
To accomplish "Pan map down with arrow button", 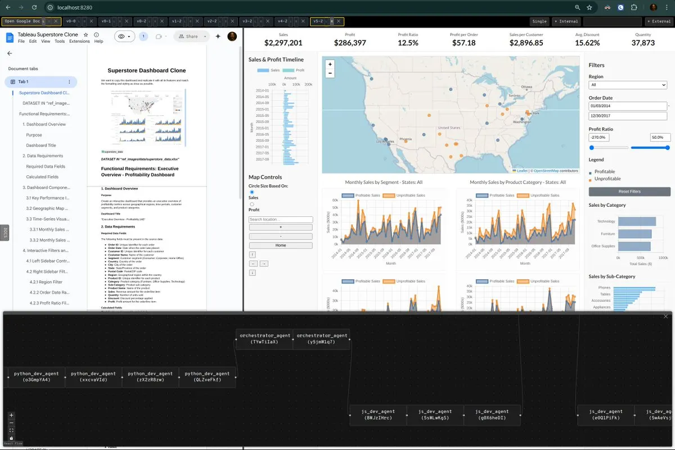I will tap(252, 272).
